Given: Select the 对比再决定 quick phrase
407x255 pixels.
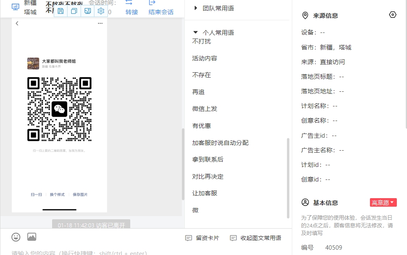Looking at the screenshot, I should pyautogui.click(x=208, y=177).
